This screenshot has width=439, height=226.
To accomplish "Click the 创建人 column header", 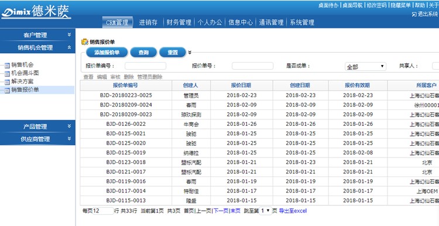I will [x=191, y=85].
